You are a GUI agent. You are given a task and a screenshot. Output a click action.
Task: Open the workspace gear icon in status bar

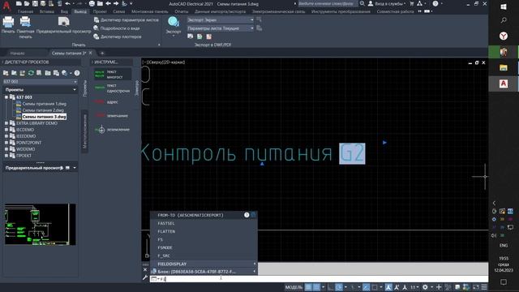point(425,287)
